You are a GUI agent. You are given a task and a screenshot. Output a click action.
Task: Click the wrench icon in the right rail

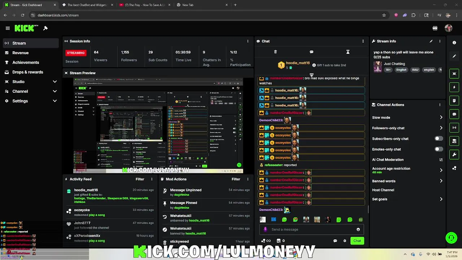coord(454,155)
